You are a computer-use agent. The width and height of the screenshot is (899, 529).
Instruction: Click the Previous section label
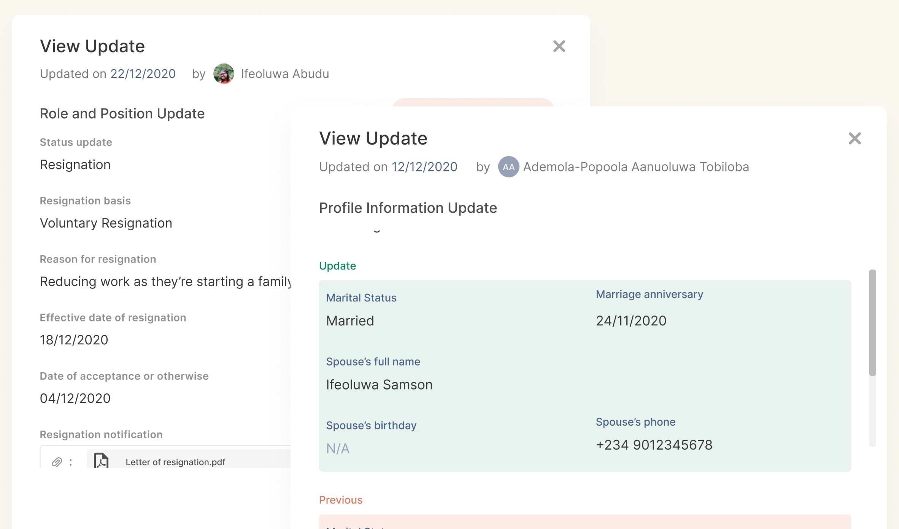click(341, 500)
